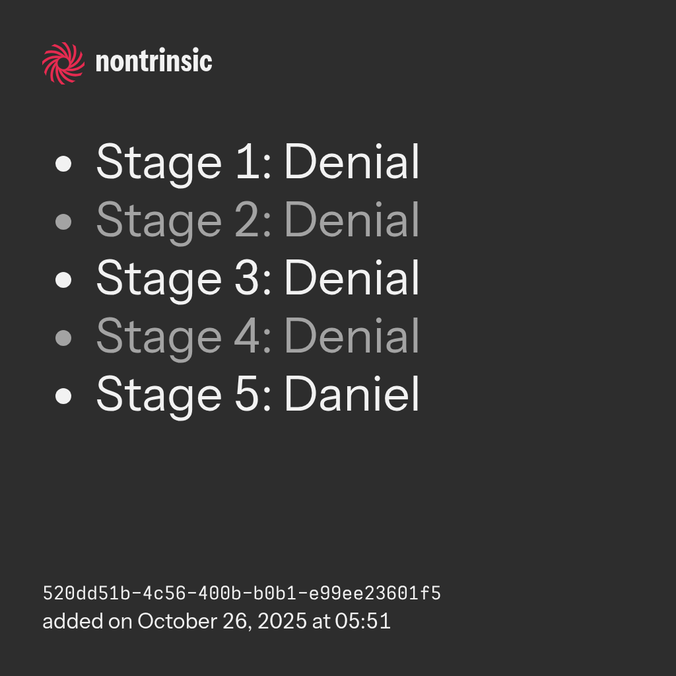Click the nontrinsic brand name text
This screenshot has width=676, height=676.
154,62
